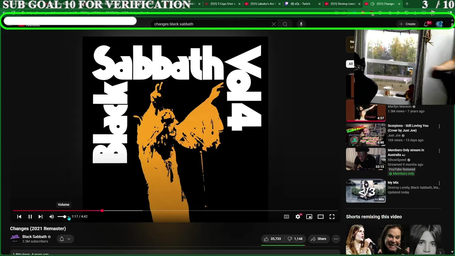The image size is (455, 256).
Task: Click the speaker icon on Changes tab
Action: (372, 4)
